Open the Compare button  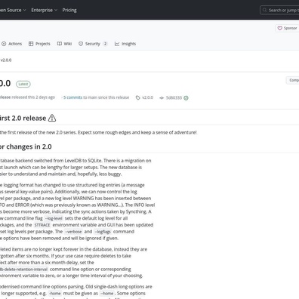[x=293, y=80]
